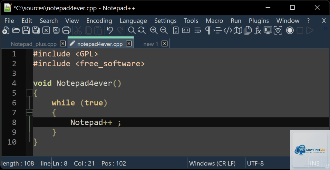The height and width of the screenshot is (170, 330).
Task: Start macro recording with Record icon
Action: click(x=290, y=31)
